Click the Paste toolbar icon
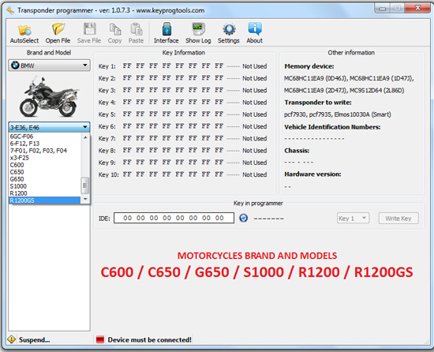Screen dimensions: 434x352 tap(137, 33)
